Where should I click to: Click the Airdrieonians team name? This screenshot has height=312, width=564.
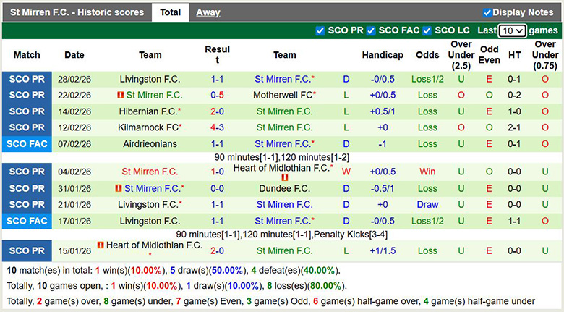coord(150,143)
